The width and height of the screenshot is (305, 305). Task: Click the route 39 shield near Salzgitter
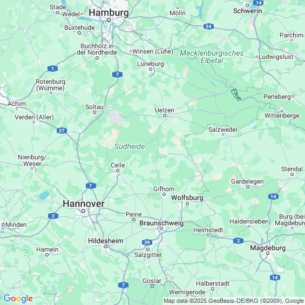[x=147, y=242]
